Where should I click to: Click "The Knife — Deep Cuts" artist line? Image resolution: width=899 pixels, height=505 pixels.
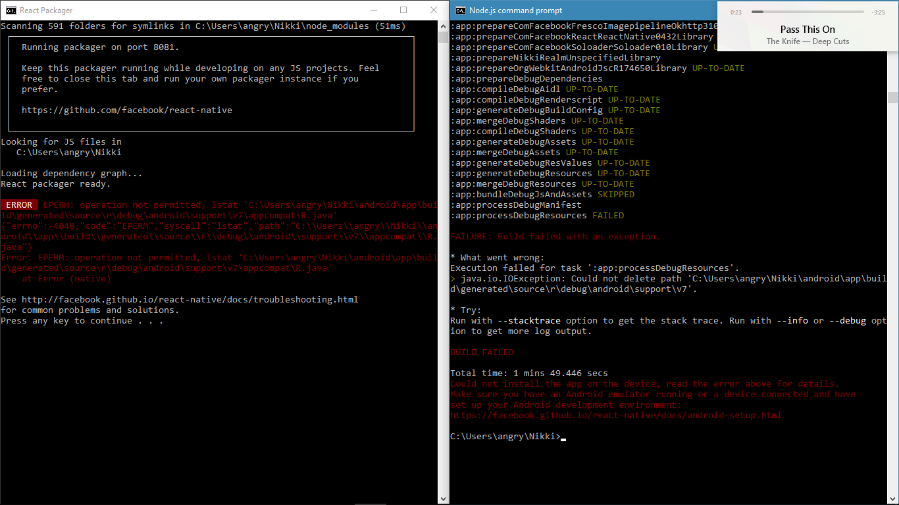point(808,41)
